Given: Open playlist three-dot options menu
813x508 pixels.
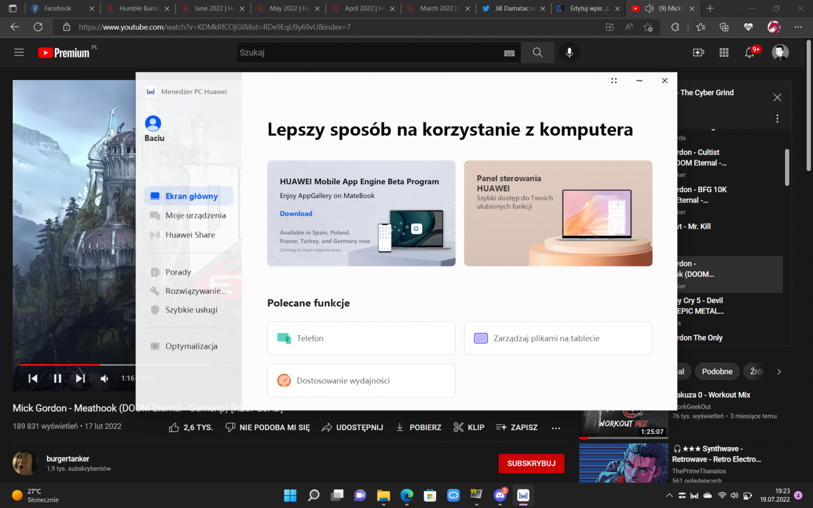Looking at the screenshot, I should (778, 118).
